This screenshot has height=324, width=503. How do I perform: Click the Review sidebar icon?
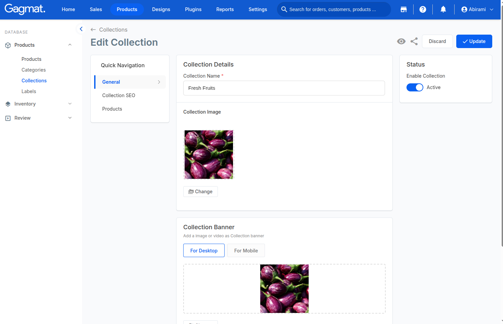(8, 118)
